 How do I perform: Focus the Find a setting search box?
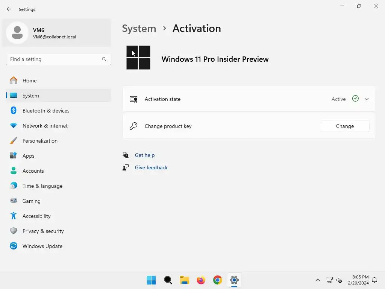tap(58, 59)
